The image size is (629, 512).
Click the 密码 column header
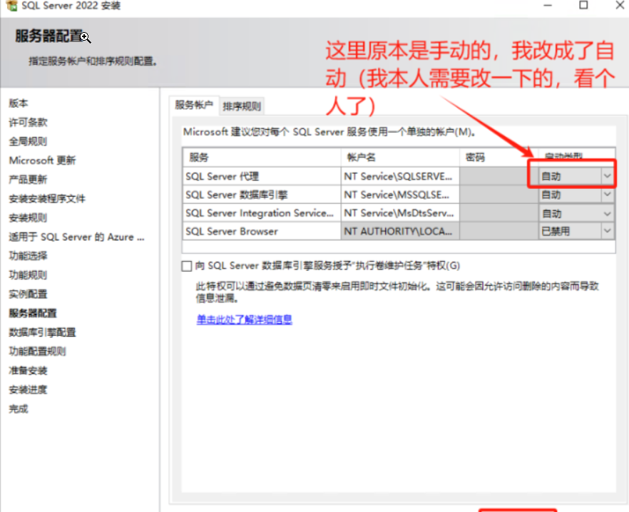tap(498, 158)
